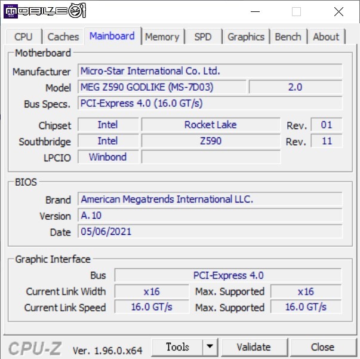
Task: Switch to the Graphics tab
Action: pyautogui.click(x=246, y=36)
